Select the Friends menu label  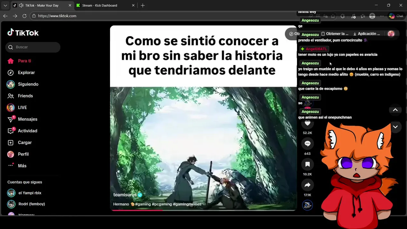click(x=25, y=96)
